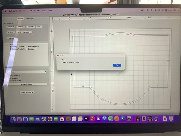Open App Store from the Dock
The height and width of the screenshot is (136, 181).
(123, 119)
